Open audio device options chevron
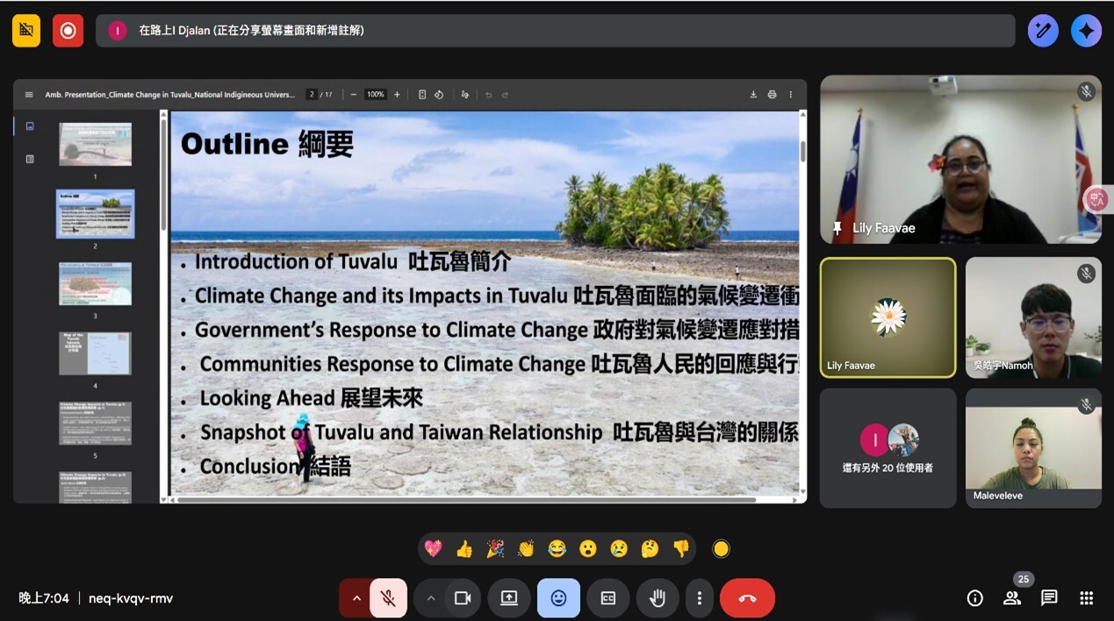 [356, 597]
